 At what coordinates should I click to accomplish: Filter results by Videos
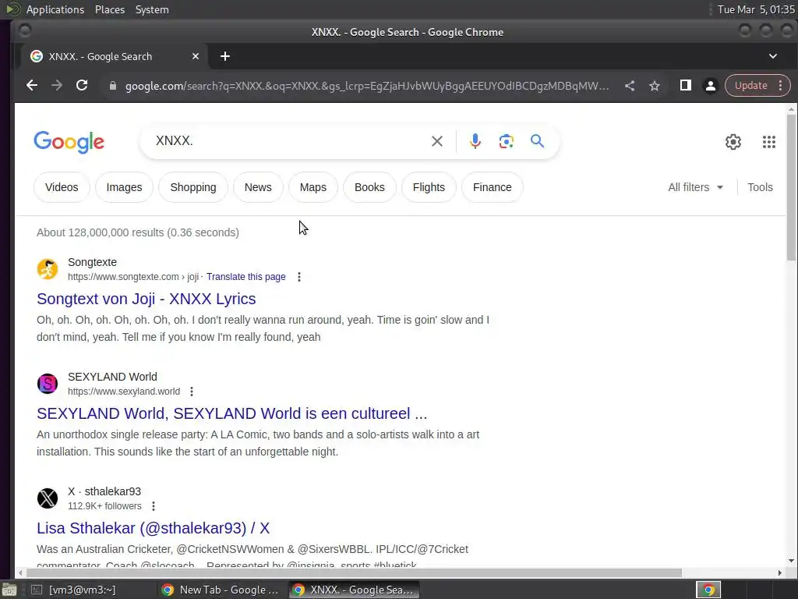click(x=62, y=187)
